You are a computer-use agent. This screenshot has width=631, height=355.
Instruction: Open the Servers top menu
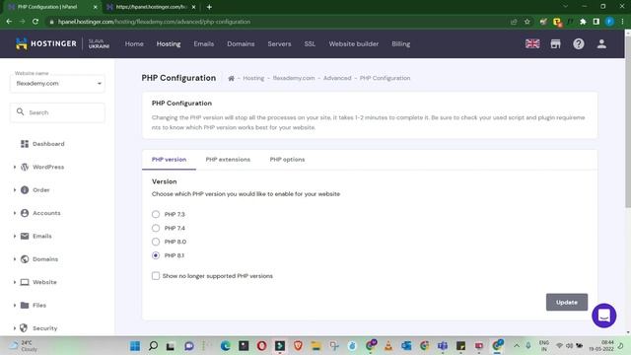click(279, 43)
